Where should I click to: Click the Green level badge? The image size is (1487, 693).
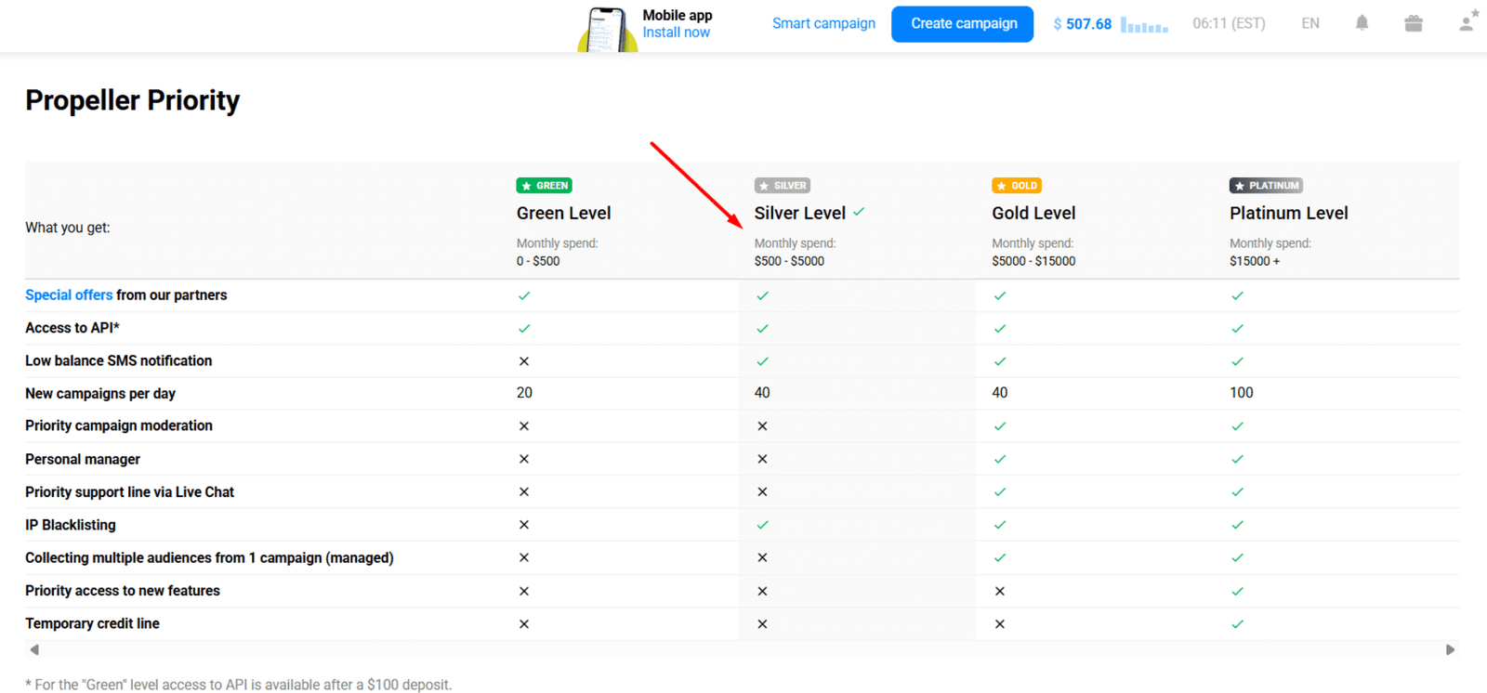point(544,186)
